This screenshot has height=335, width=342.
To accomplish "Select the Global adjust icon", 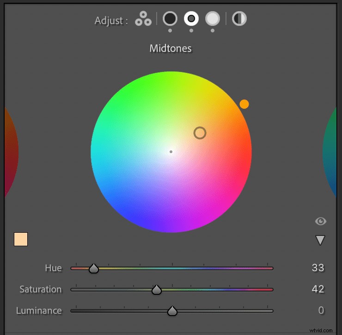I will [x=239, y=19].
